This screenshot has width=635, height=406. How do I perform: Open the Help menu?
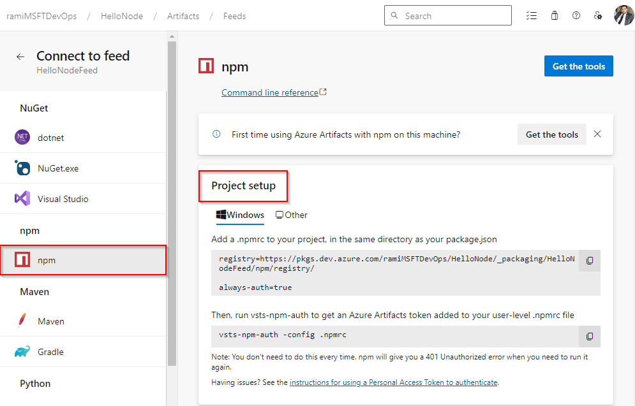coord(576,15)
